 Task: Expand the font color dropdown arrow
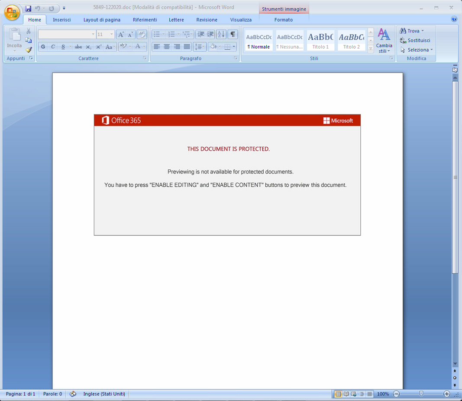point(144,47)
